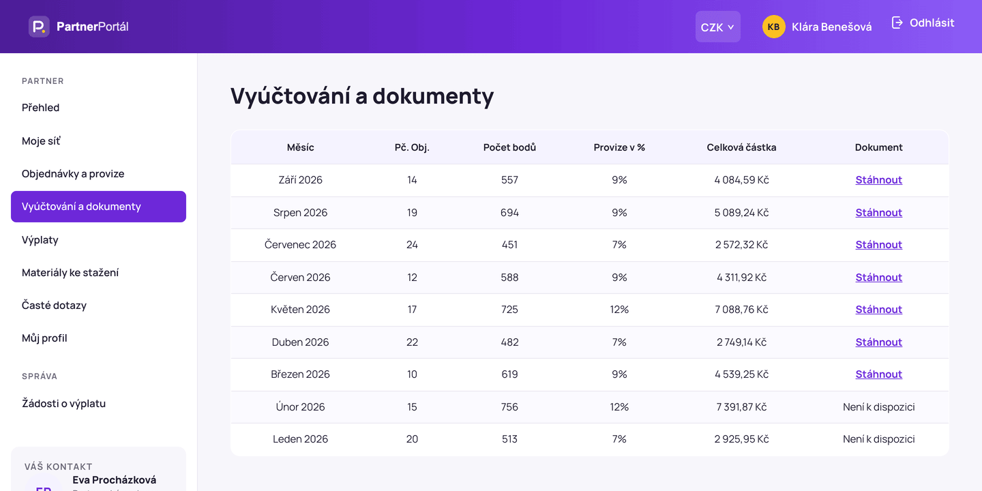The height and width of the screenshot is (491, 982).
Task: Click the Leden 2026 month cell
Action: click(x=301, y=439)
